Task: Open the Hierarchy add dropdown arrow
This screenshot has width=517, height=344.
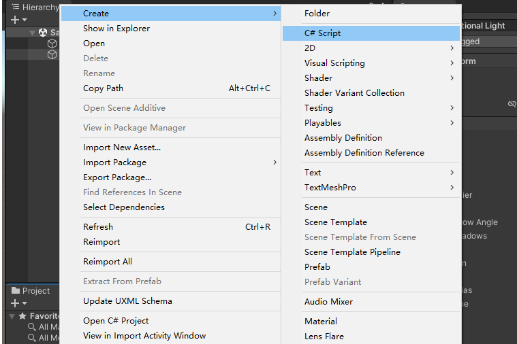Action: [x=25, y=20]
